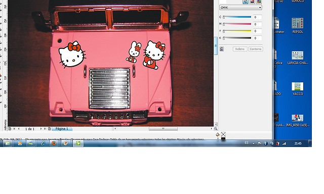Image resolution: width=324 pixels, height=194 pixels.
Task: Go to previous page arrow
Action: tap(19, 129)
